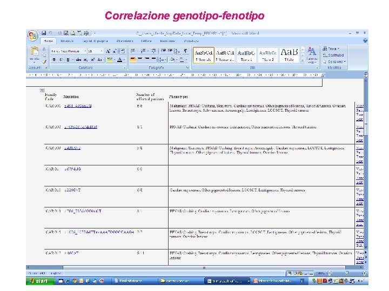Click the Cut scissors icon
The width and height of the screenshot is (389, 291).
(x=44, y=49)
